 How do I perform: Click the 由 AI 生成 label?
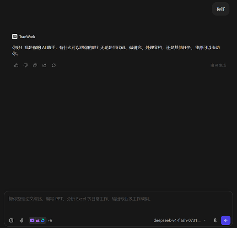click(218, 65)
